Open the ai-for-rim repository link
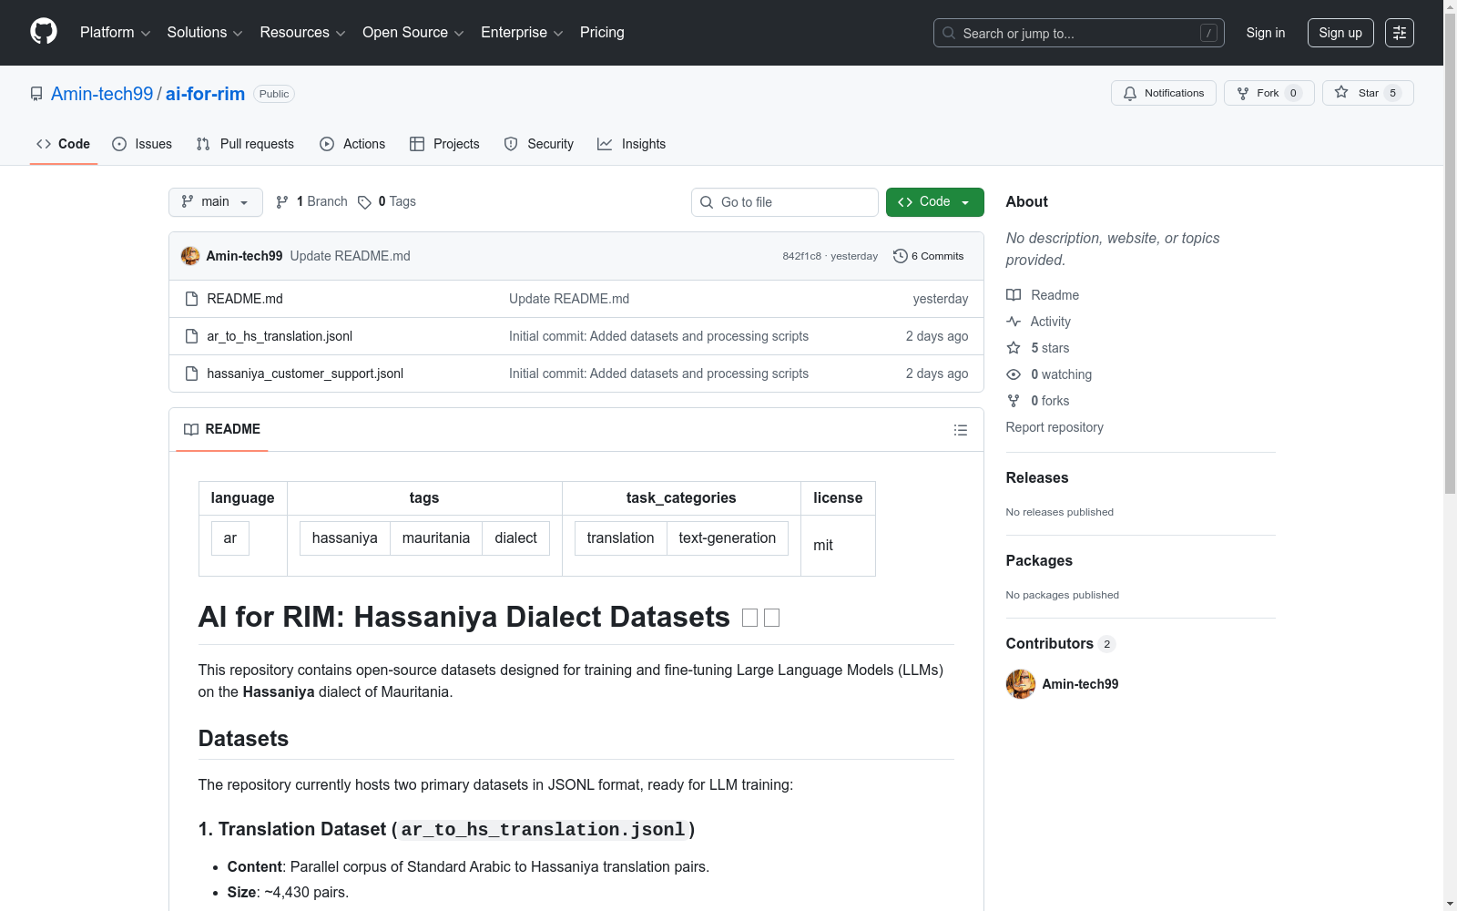1457x911 pixels. coord(205,94)
